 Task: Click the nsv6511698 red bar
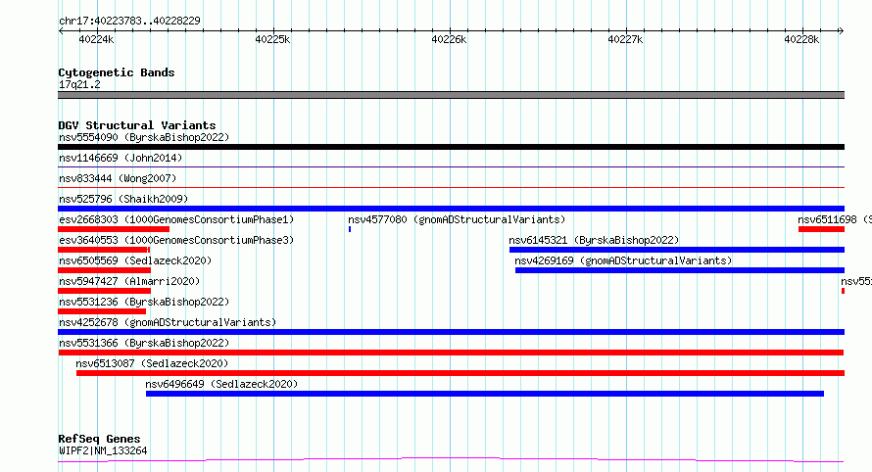coord(821,229)
